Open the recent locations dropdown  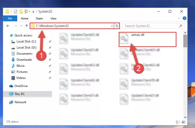pyautogui.click(x=21, y=26)
